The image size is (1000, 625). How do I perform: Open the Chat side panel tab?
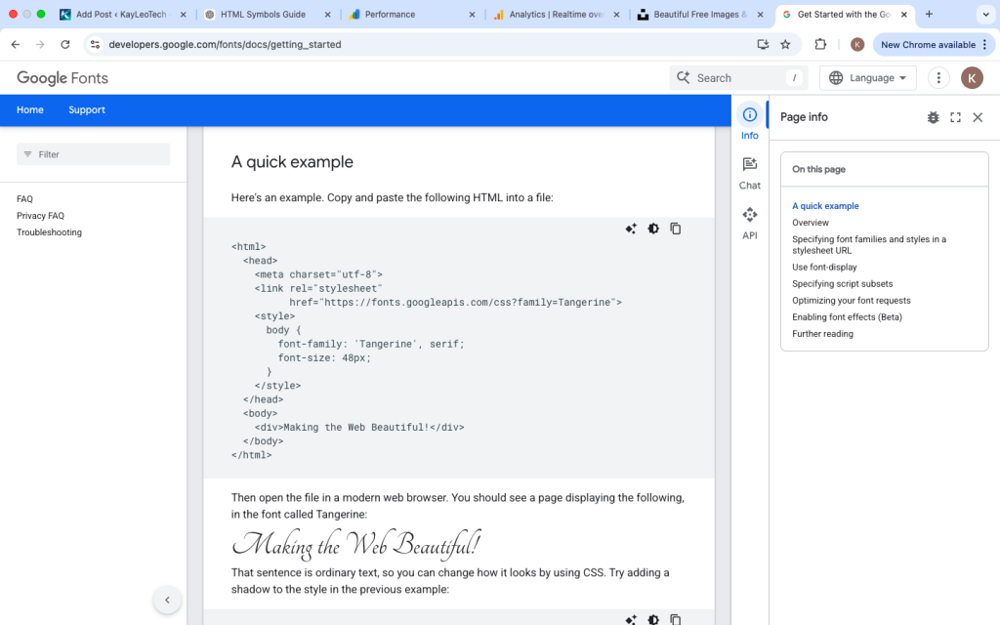point(749,173)
